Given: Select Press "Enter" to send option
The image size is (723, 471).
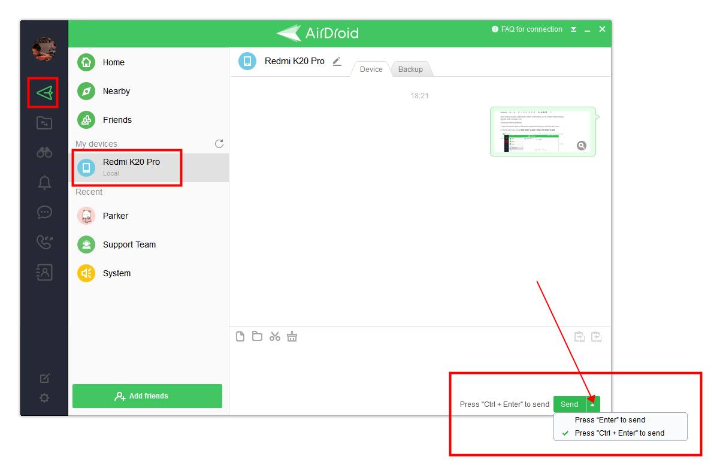Looking at the screenshot, I should 610,420.
